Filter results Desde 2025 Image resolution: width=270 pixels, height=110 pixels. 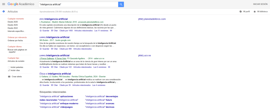click(x=13, y=25)
